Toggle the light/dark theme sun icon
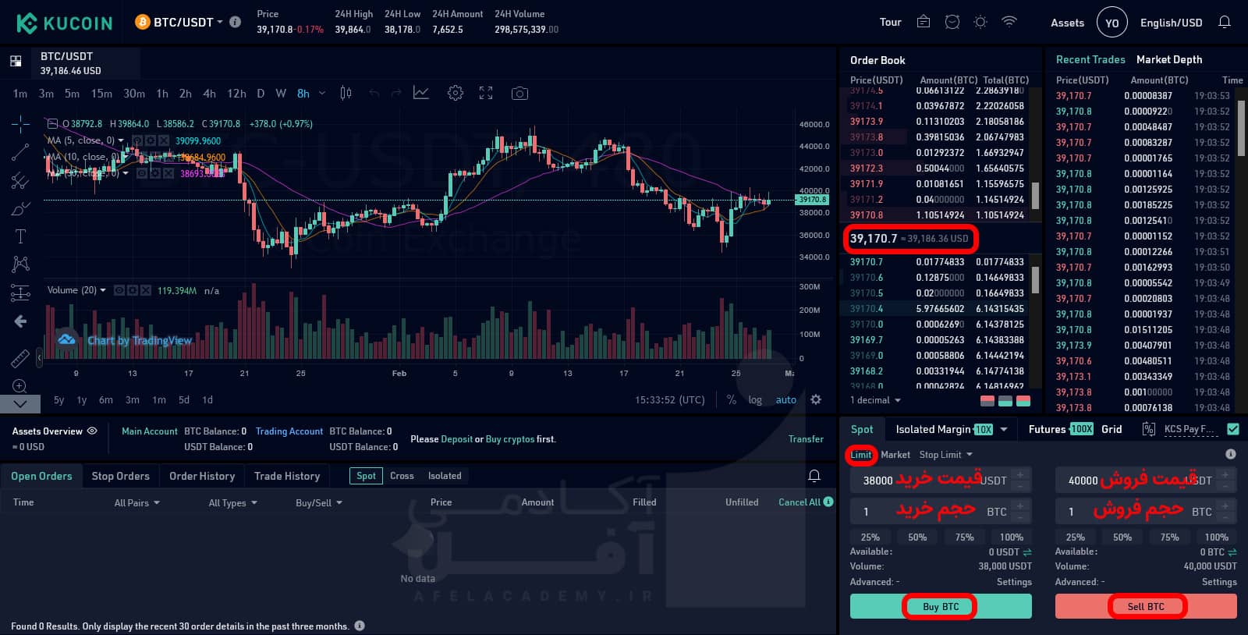1248x635 pixels. [x=980, y=22]
